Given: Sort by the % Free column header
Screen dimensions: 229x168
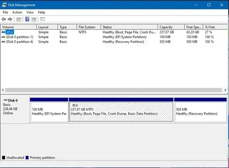Looking at the screenshot, I should tap(215, 27).
